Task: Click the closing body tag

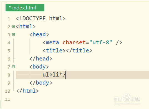Action: [x=41, y=83]
